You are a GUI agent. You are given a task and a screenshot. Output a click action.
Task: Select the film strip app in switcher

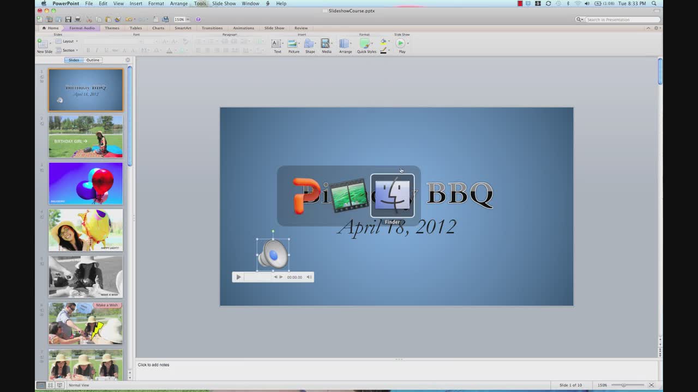coord(349,196)
